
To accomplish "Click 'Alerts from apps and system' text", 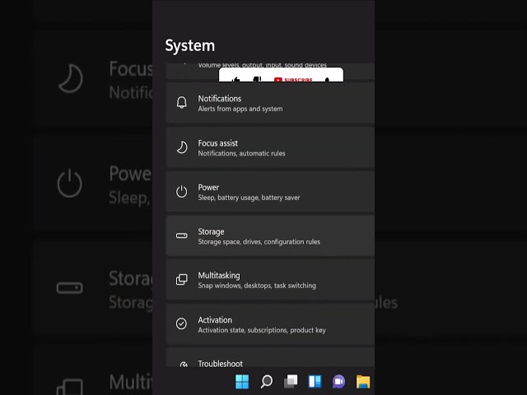I will point(240,109).
